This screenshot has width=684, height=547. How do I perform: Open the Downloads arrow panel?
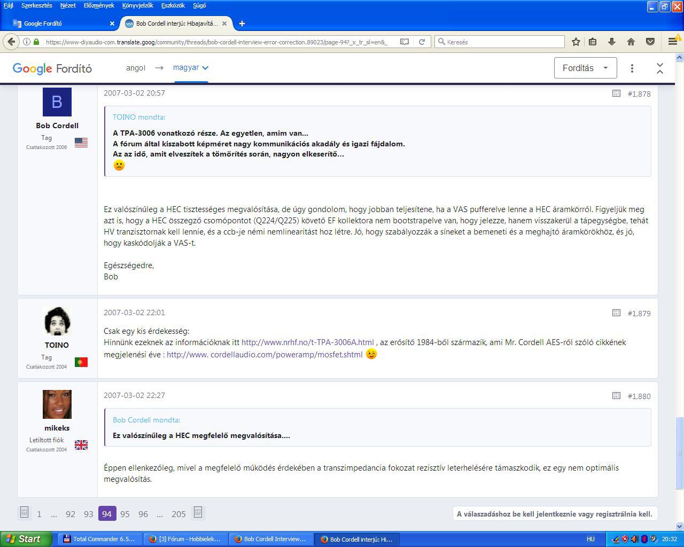pyautogui.click(x=612, y=42)
